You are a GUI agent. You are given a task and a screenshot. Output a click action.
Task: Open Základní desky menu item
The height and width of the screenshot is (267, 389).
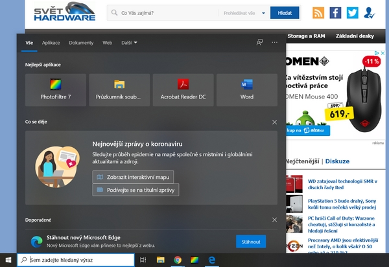click(x=355, y=36)
